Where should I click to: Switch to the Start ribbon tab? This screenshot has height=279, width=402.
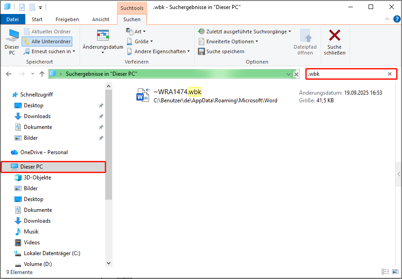(x=37, y=19)
